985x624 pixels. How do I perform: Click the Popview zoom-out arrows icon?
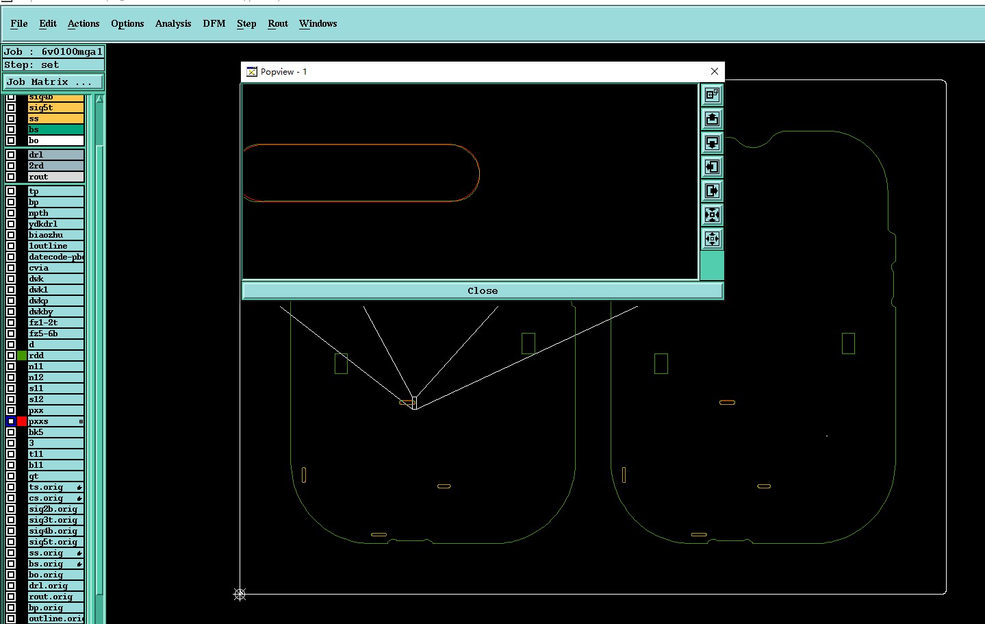click(x=712, y=238)
